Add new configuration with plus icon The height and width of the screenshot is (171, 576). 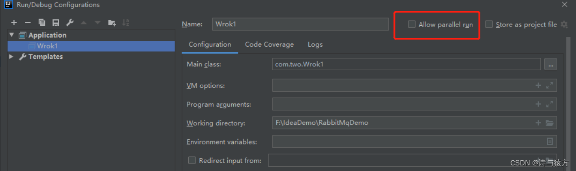(14, 23)
